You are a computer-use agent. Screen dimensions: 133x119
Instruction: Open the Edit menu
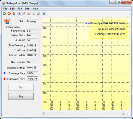click(x=12, y=9)
